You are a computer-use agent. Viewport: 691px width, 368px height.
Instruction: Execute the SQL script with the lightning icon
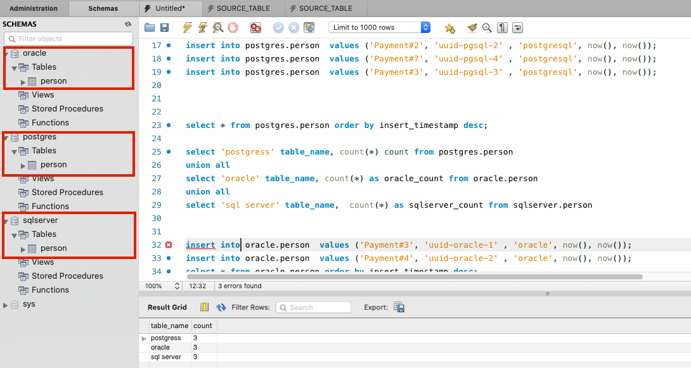click(x=187, y=27)
